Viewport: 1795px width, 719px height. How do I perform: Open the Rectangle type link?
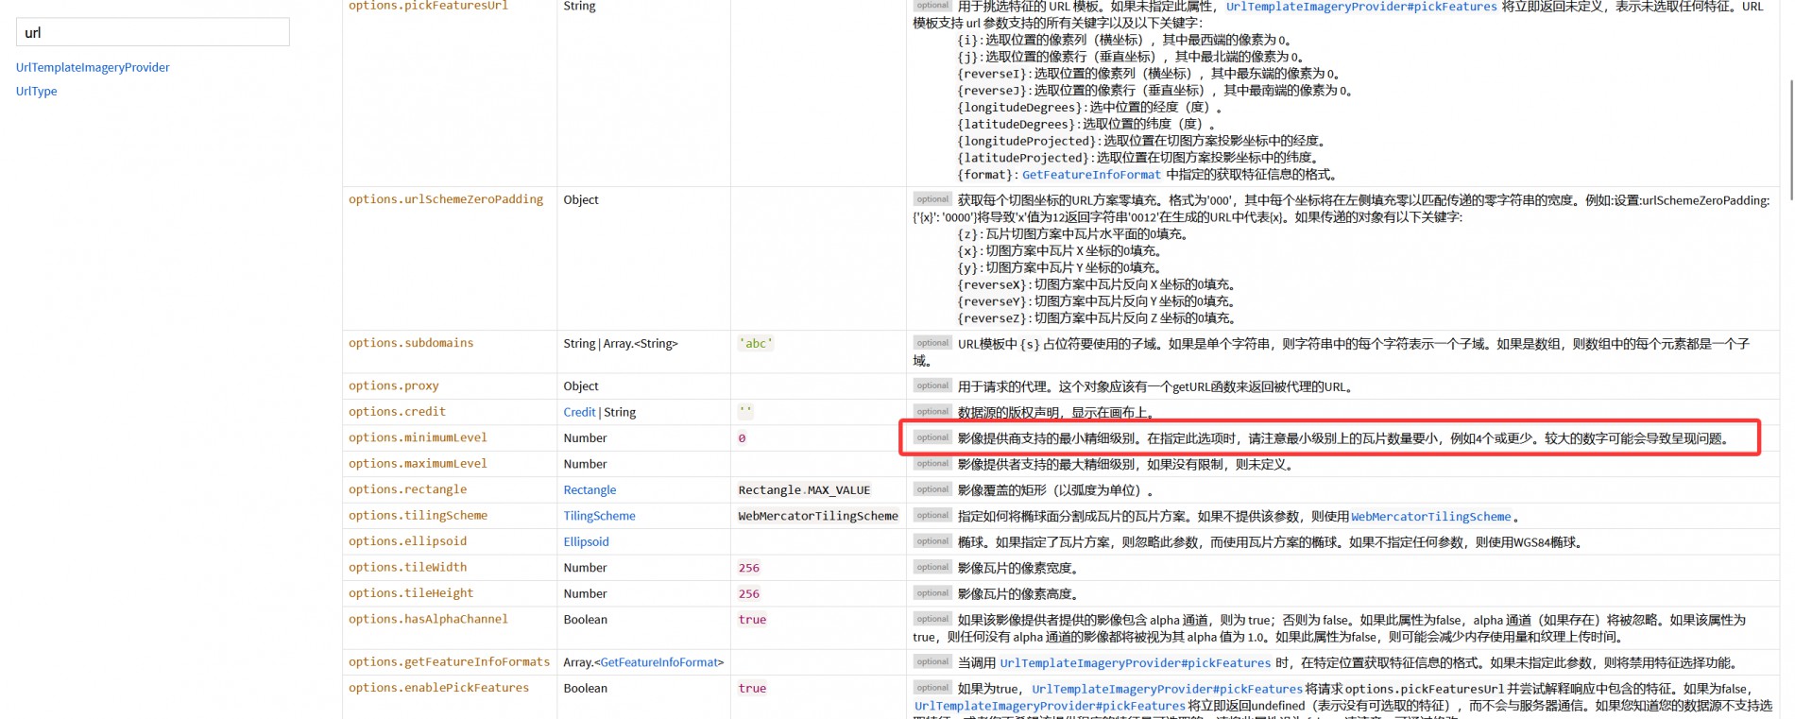click(x=590, y=489)
